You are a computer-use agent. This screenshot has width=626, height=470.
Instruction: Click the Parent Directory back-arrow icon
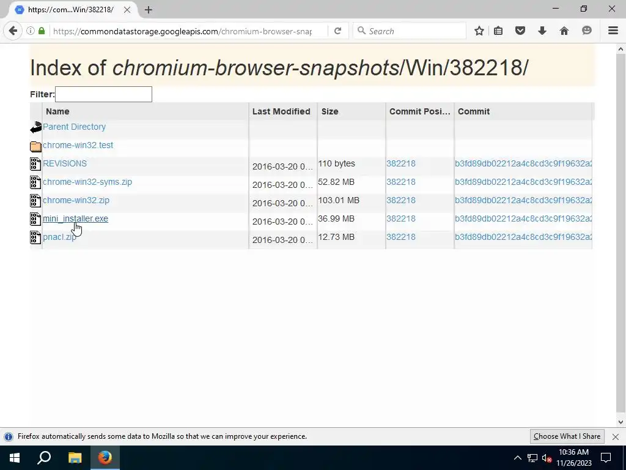[x=35, y=127]
